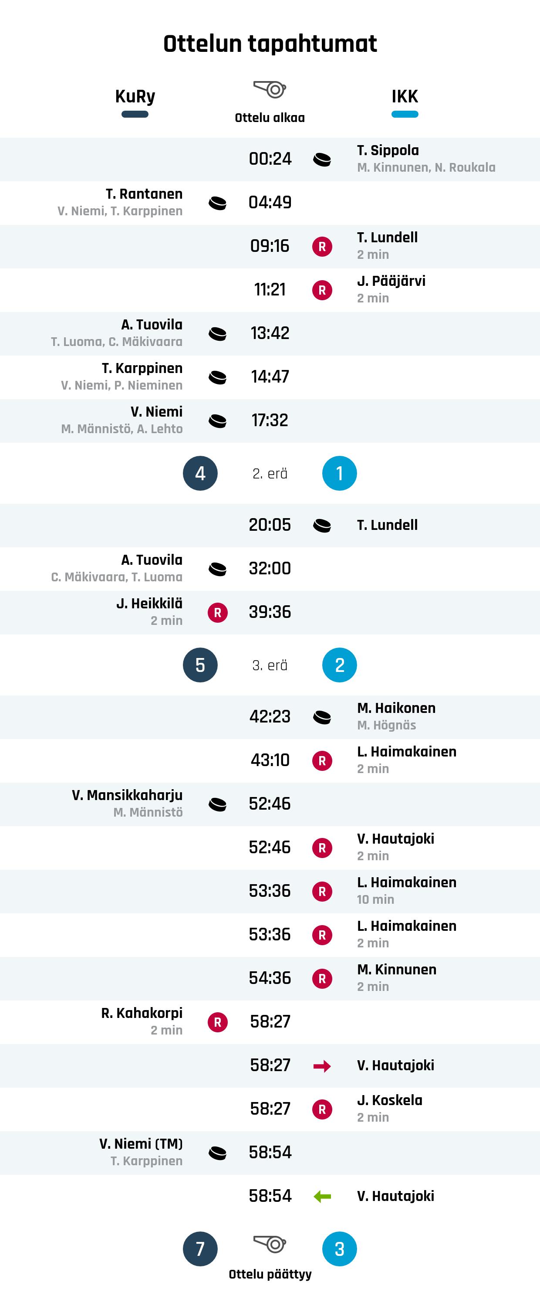Open V. Niemi (TM) goal entry
The height and width of the screenshot is (1289, 540).
click(x=141, y=1144)
